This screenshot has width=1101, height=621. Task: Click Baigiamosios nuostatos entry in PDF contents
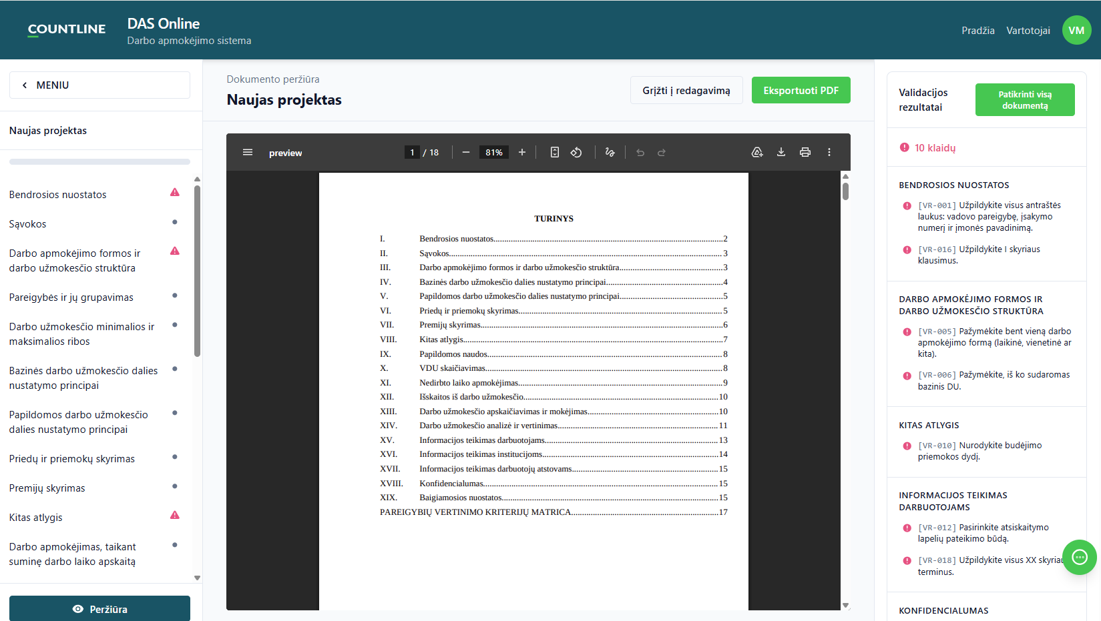pyautogui.click(x=554, y=498)
